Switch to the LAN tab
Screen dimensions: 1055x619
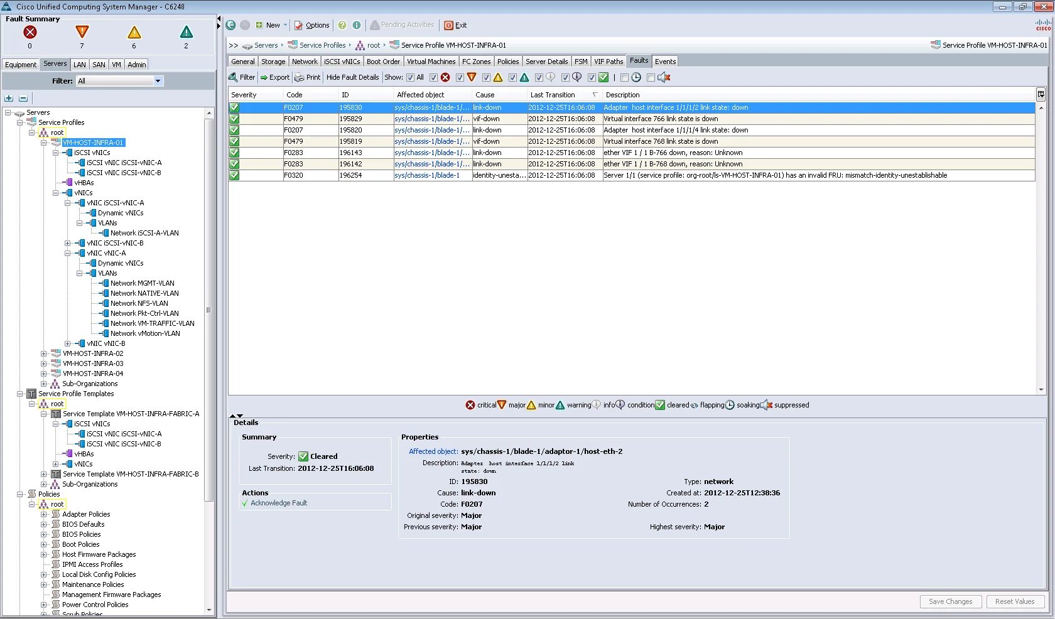[x=80, y=64]
